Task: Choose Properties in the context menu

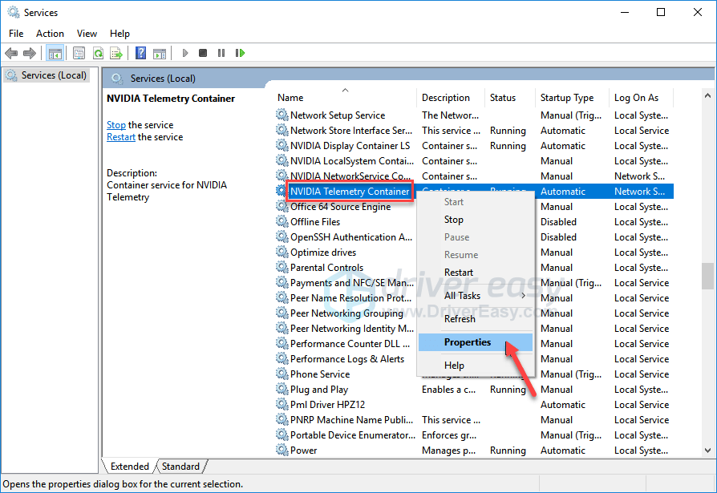Action: (468, 342)
